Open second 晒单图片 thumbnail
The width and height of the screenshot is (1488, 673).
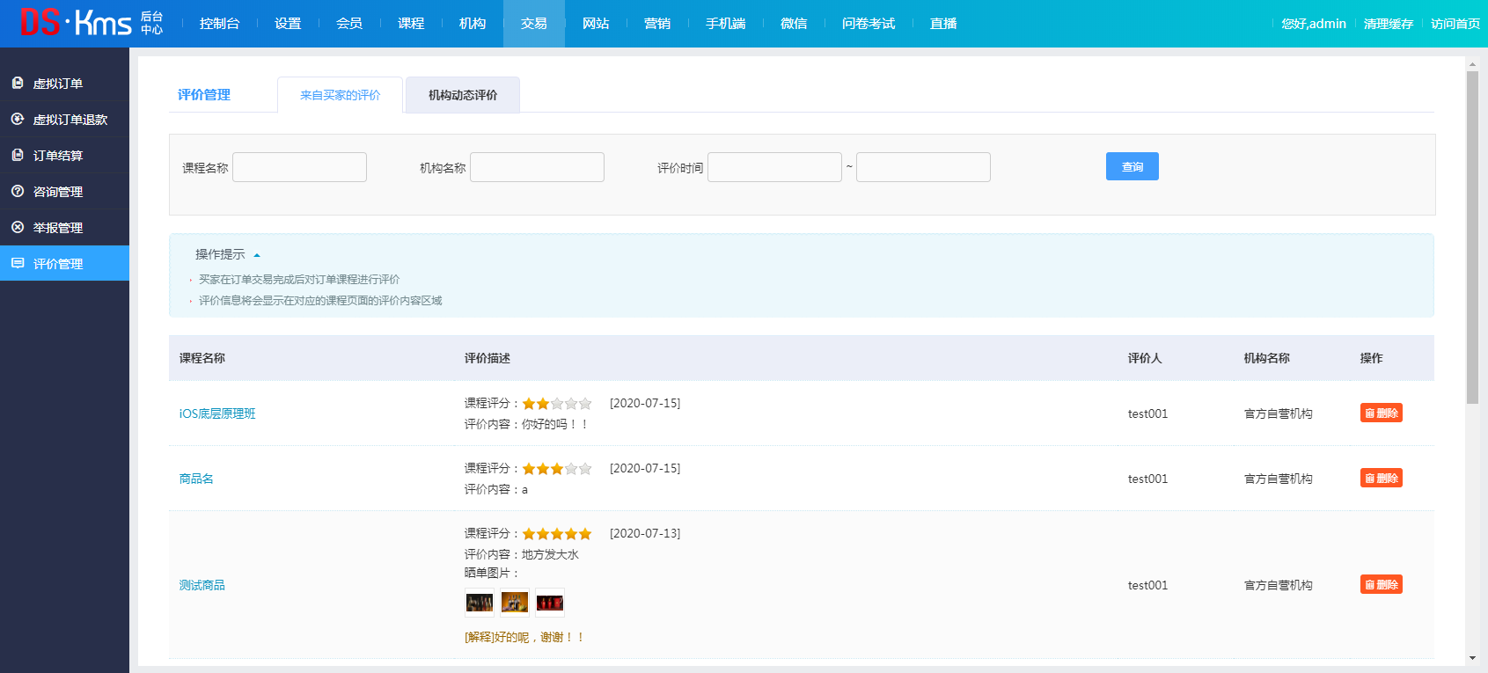[515, 603]
